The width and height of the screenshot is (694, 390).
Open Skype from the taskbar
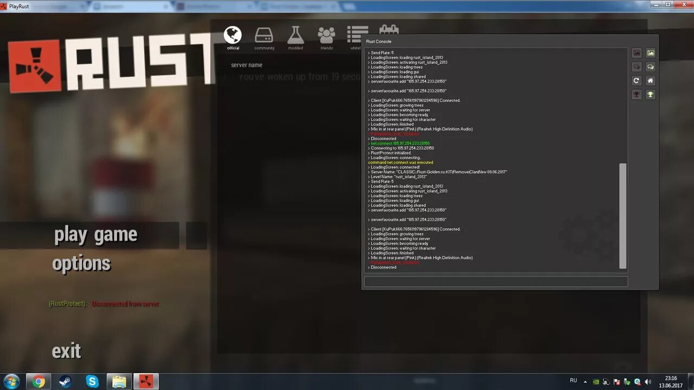pos(92,381)
